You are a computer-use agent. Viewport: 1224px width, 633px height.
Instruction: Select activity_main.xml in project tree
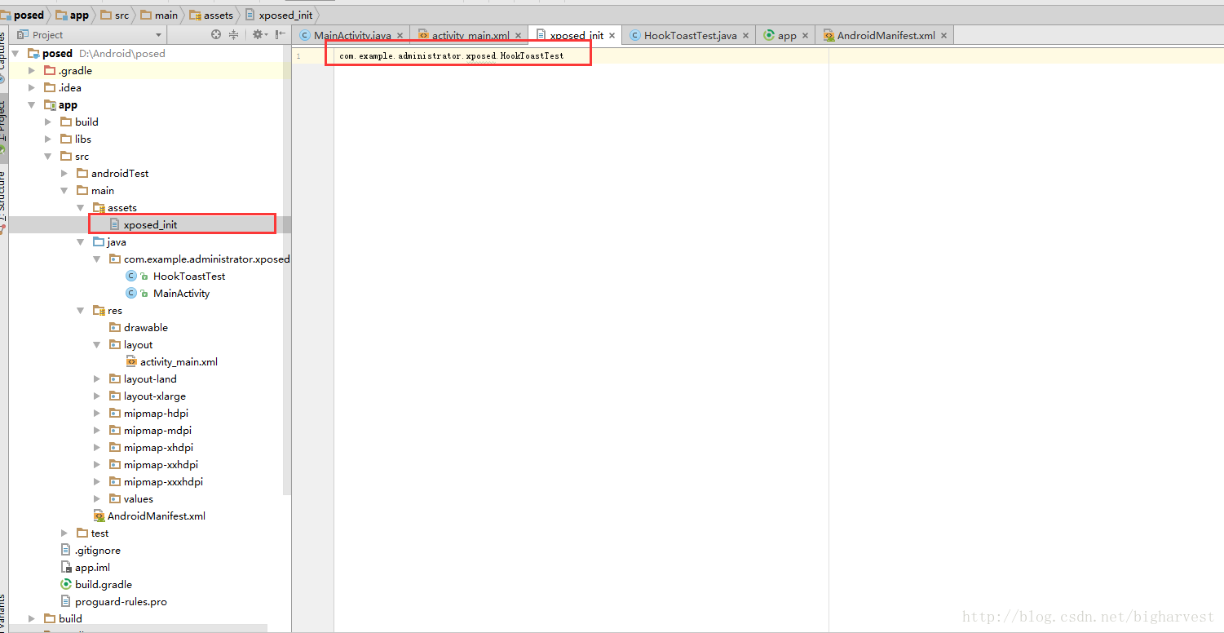179,361
